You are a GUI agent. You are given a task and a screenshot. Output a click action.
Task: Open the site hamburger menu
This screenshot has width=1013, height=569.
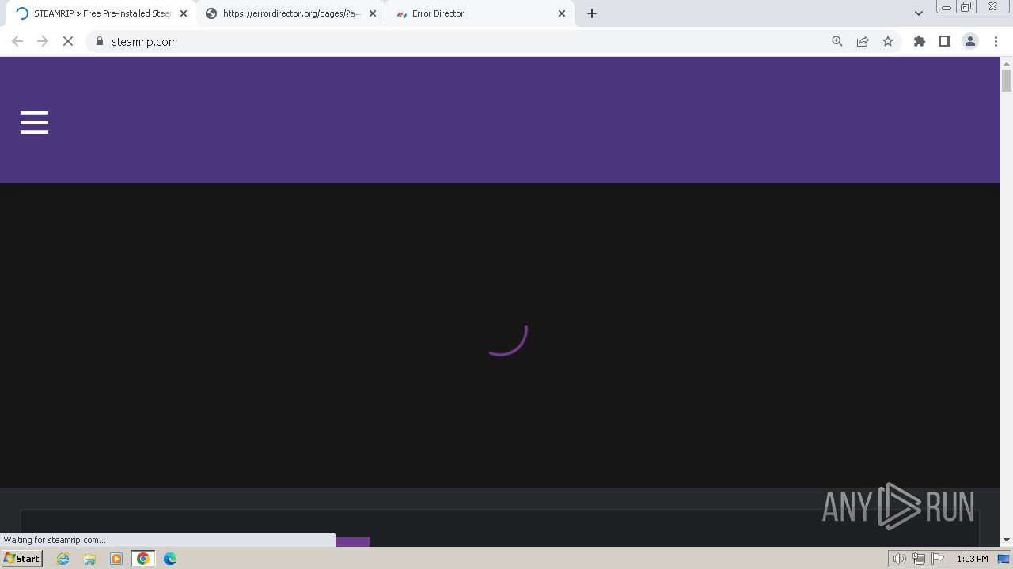[x=34, y=122]
